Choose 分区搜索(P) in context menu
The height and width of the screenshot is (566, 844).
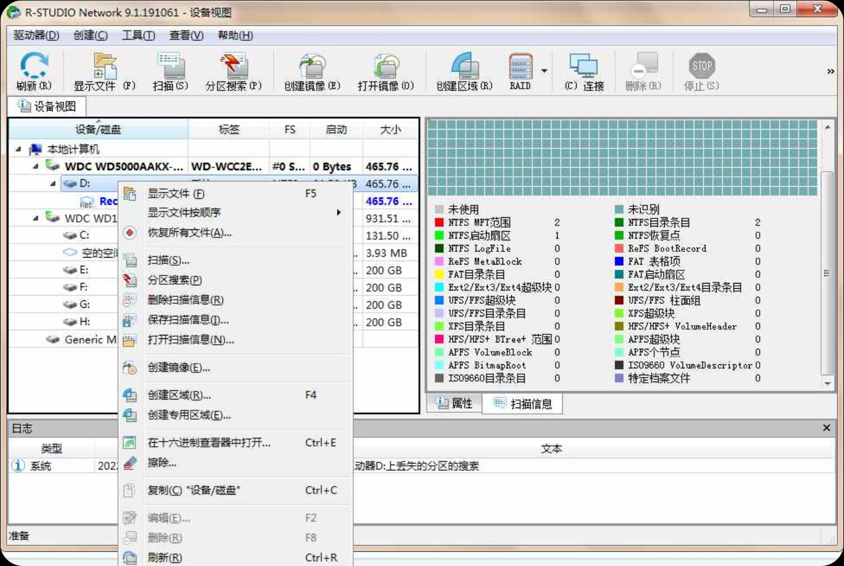click(x=235, y=280)
